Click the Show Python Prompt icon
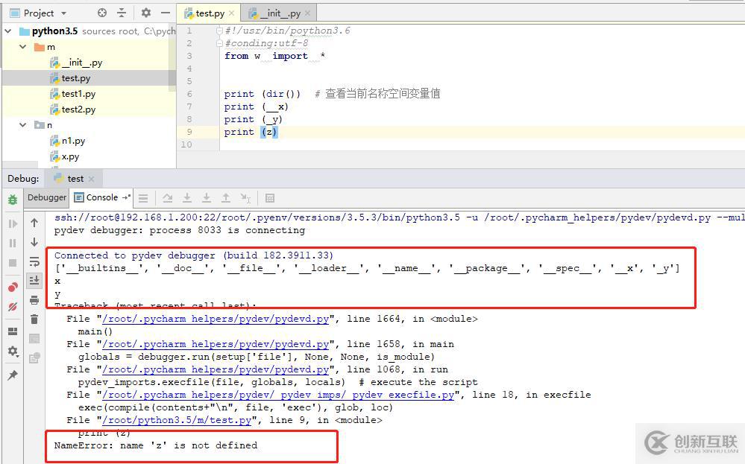This screenshot has height=464, width=745. pos(34,338)
